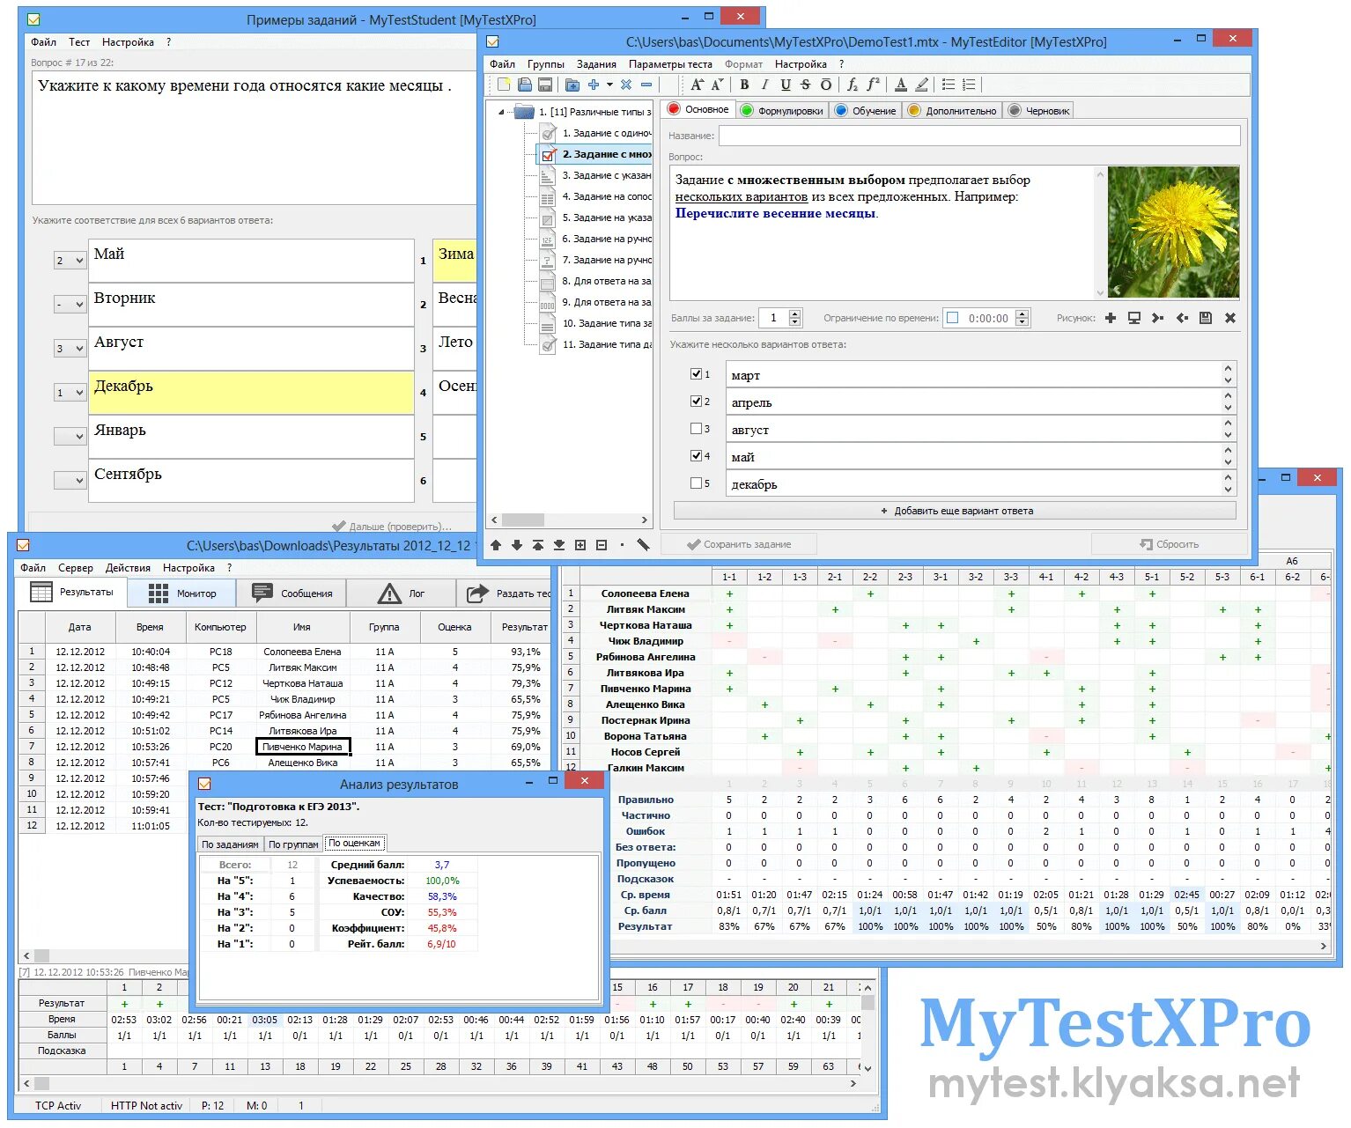1351x1128 pixels.
Task: Open Задания menu in MyTestEditor
Action: click(x=596, y=64)
